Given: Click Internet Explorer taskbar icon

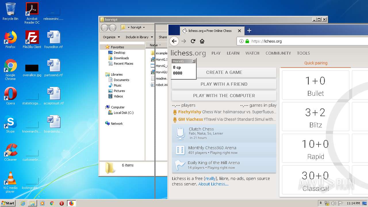Looking at the screenshot, I should pyautogui.click(x=23, y=203).
